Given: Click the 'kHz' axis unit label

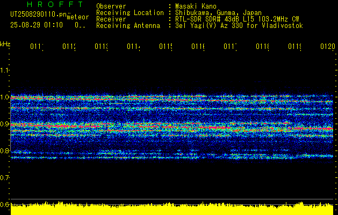Looking at the screenshot, I should 5,44.
